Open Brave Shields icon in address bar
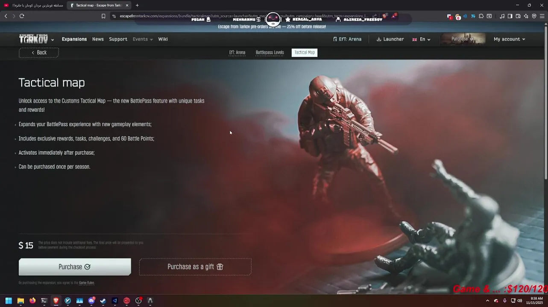This screenshot has width=548, height=307. [x=384, y=16]
